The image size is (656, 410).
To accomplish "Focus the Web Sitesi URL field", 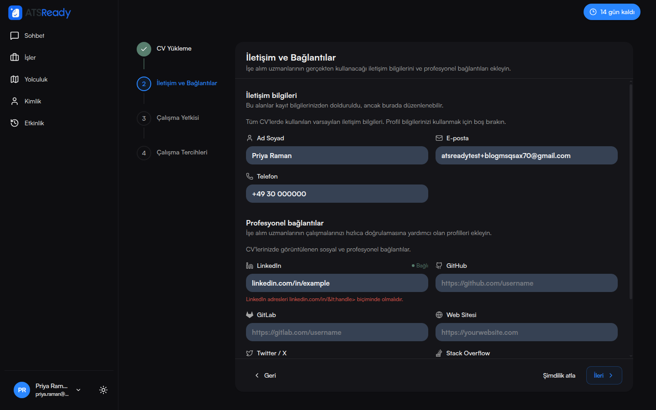I will (x=527, y=332).
